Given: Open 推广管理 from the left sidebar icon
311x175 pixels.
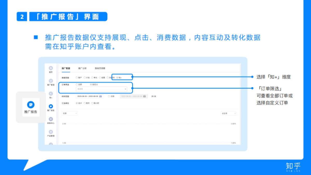Looking at the screenshot, I should (x=51, y=80).
